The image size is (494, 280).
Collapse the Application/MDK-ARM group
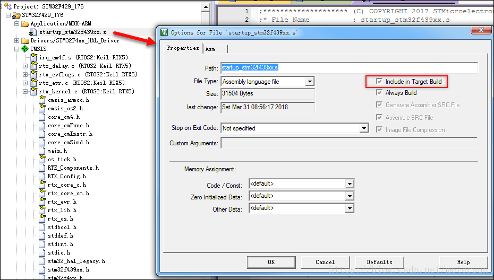(x=16, y=23)
